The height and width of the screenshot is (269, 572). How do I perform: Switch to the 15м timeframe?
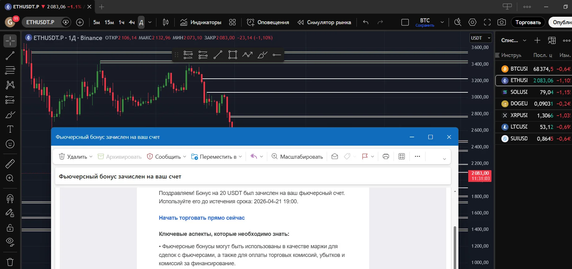tap(109, 22)
